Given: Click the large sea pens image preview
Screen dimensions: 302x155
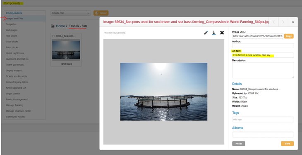Looking at the screenshot, I should tap(164, 92).
